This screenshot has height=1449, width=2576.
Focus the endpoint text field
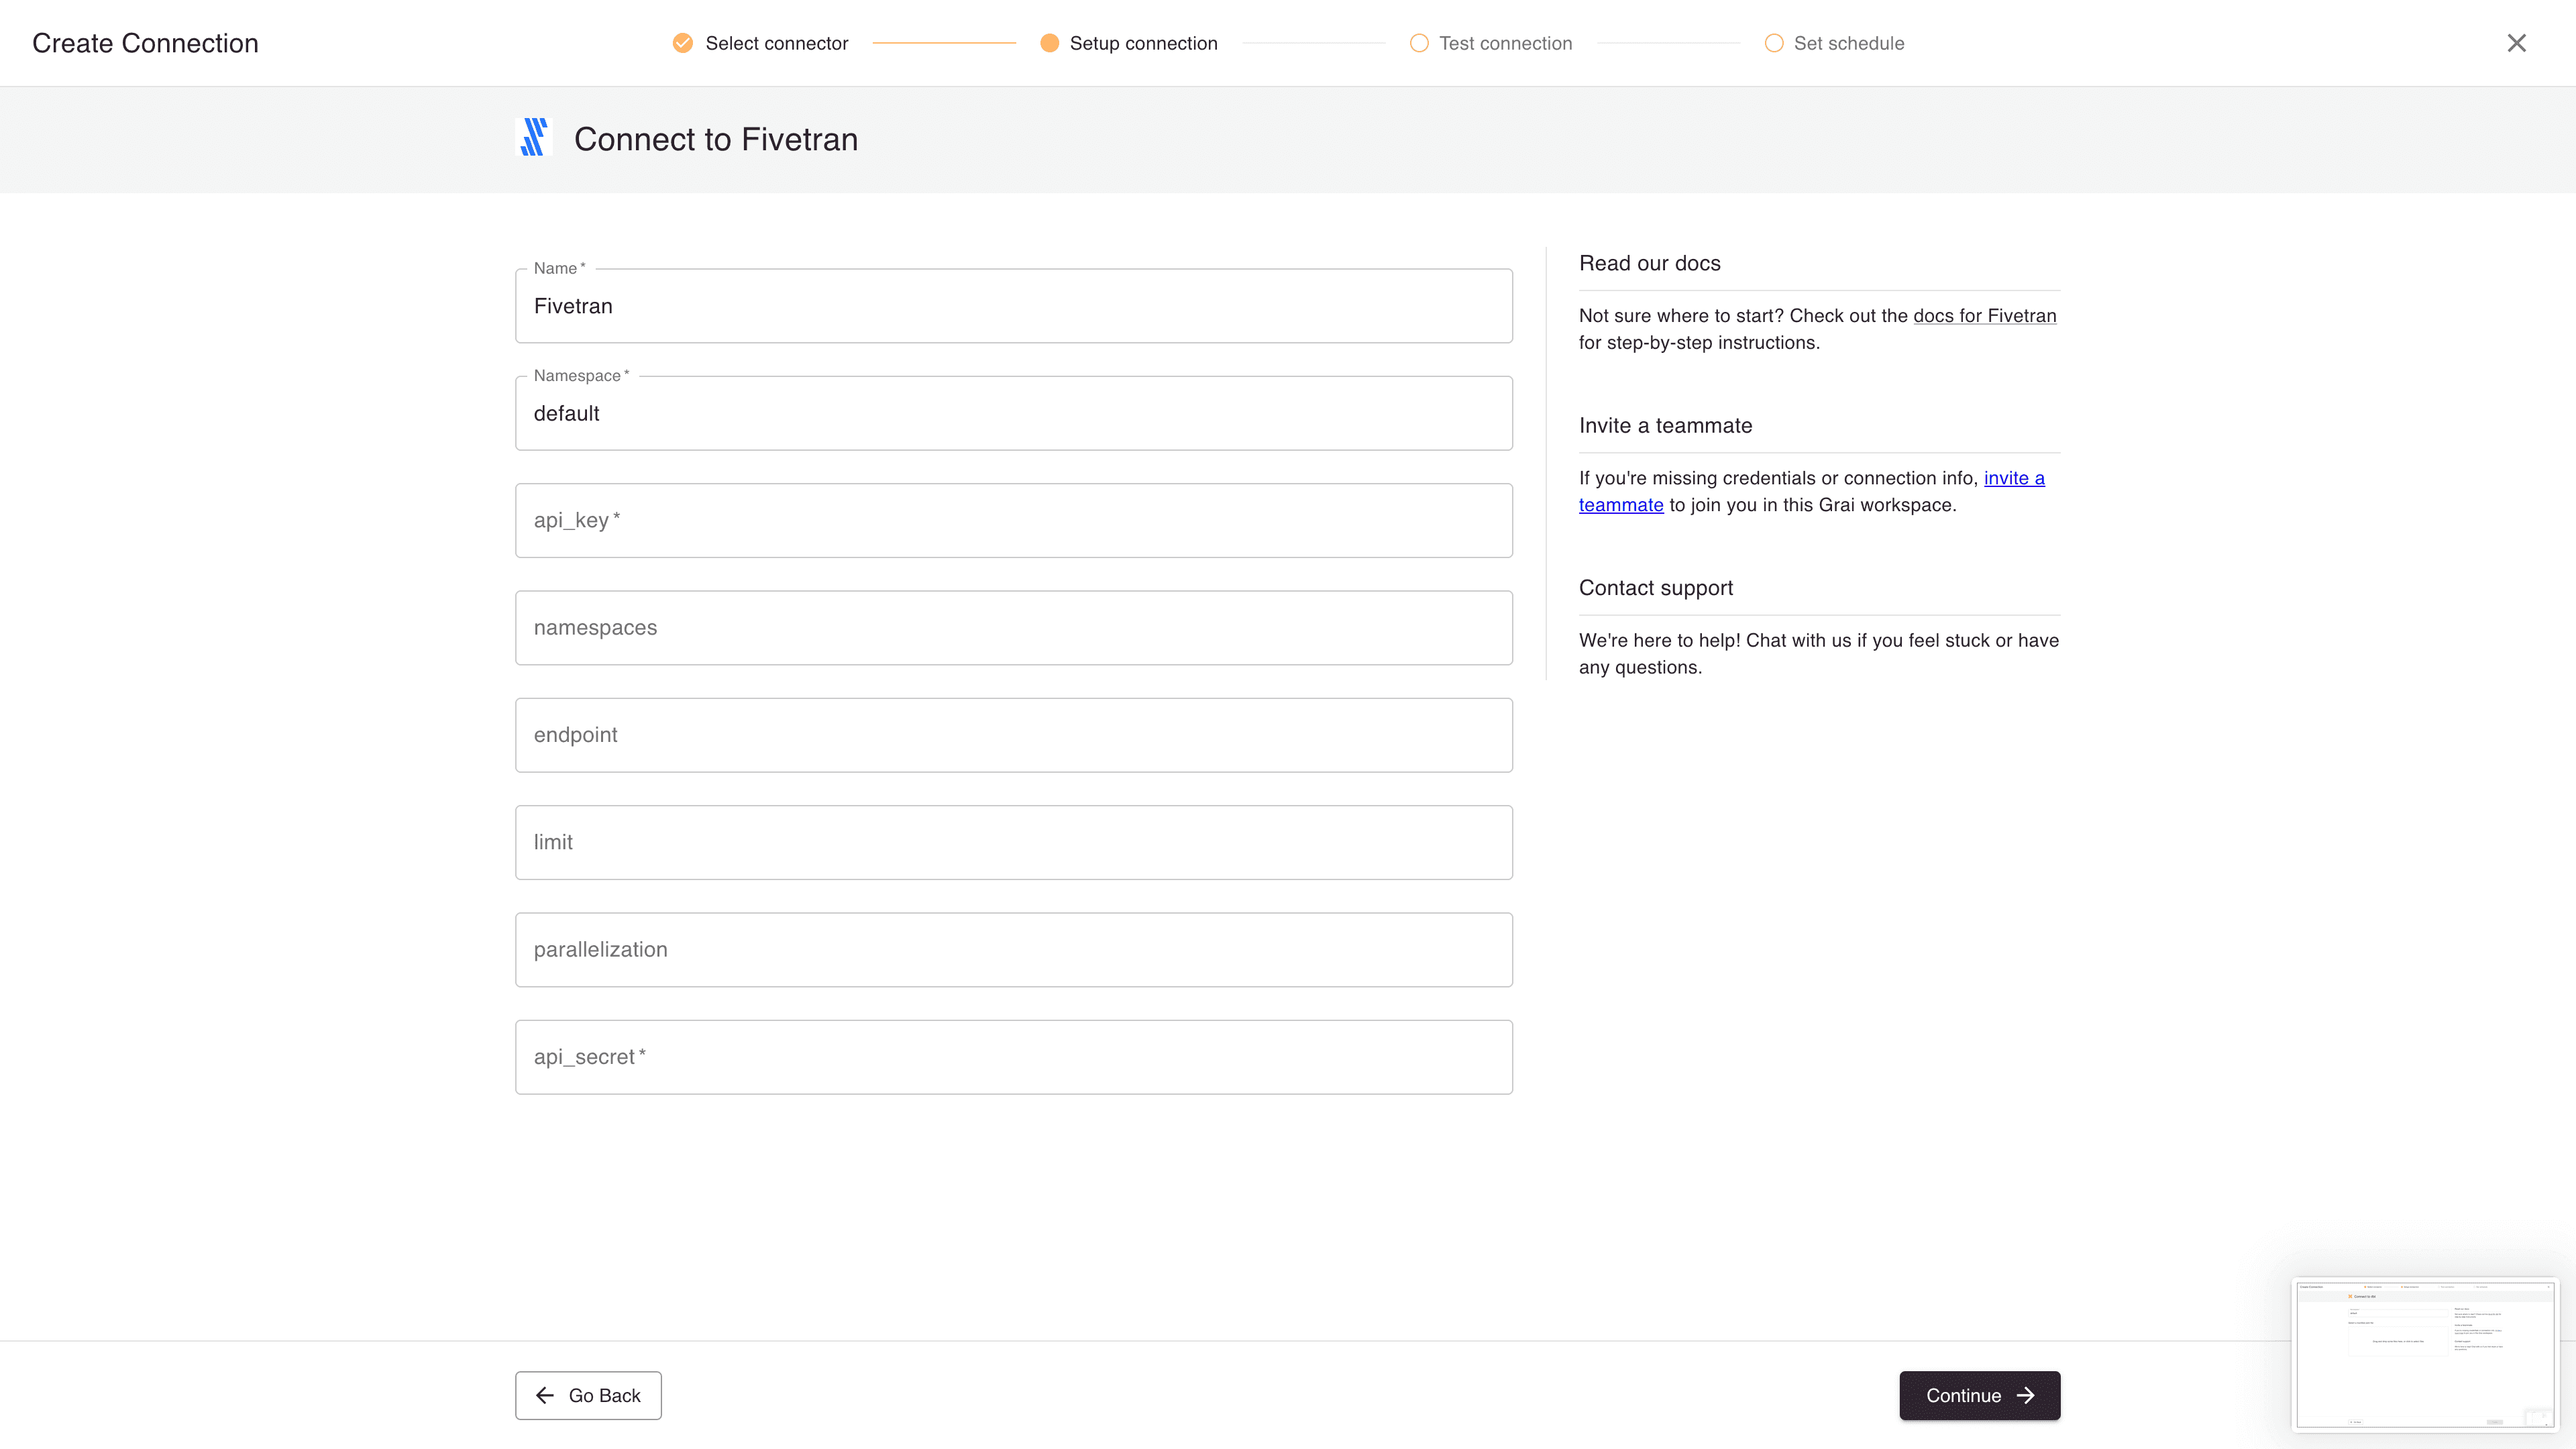click(x=1012, y=735)
